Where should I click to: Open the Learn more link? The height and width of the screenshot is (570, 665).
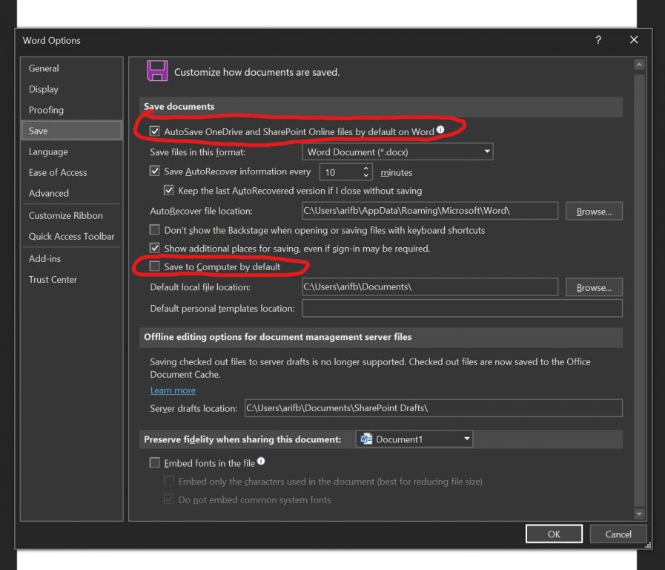(173, 390)
